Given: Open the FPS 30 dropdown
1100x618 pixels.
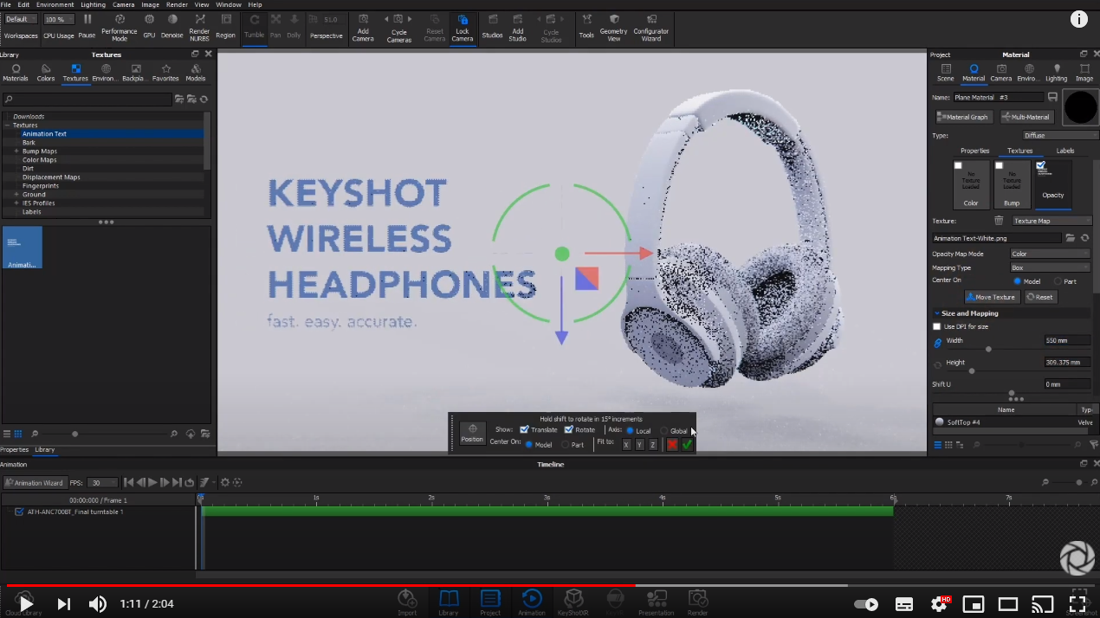Looking at the screenshot, I should click(103, 483).
